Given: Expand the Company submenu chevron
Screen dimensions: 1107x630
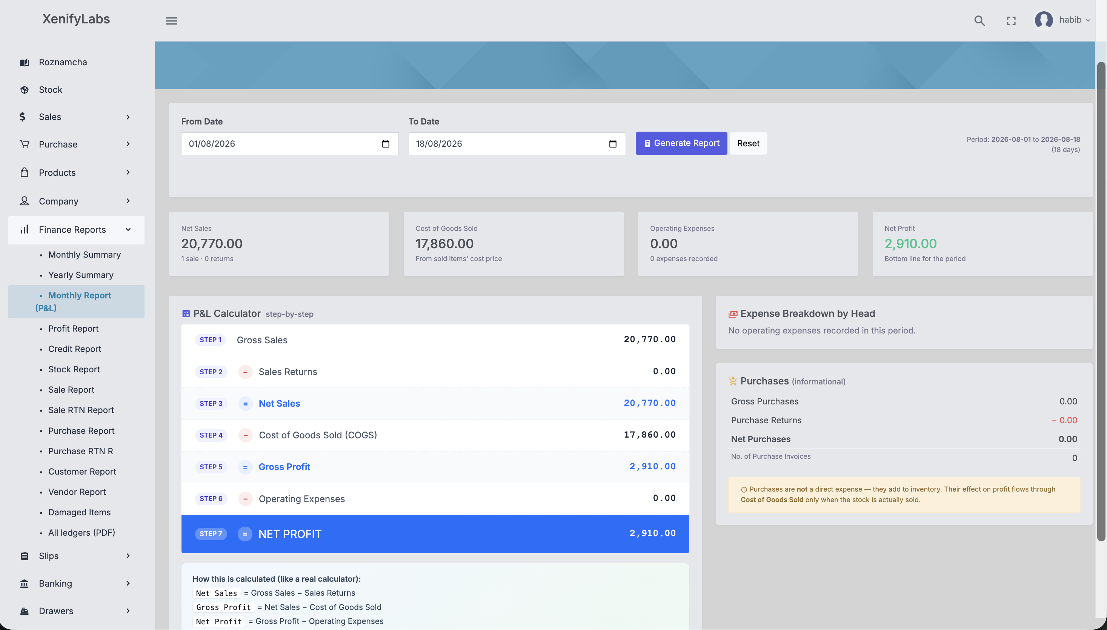Looking at the screenshot, I should 128,201.
